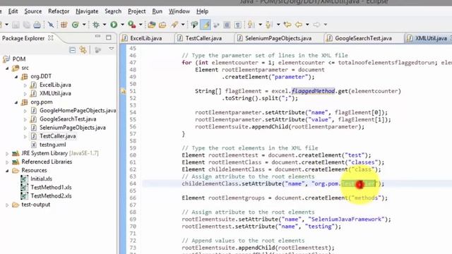Open the External Tools dropdown arrow

coord(141,25)
